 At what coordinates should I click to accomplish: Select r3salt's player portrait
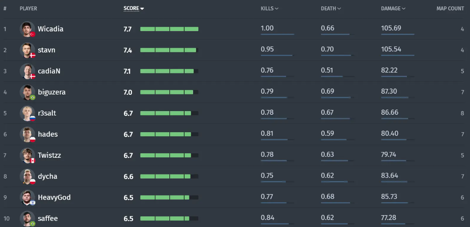27,113
